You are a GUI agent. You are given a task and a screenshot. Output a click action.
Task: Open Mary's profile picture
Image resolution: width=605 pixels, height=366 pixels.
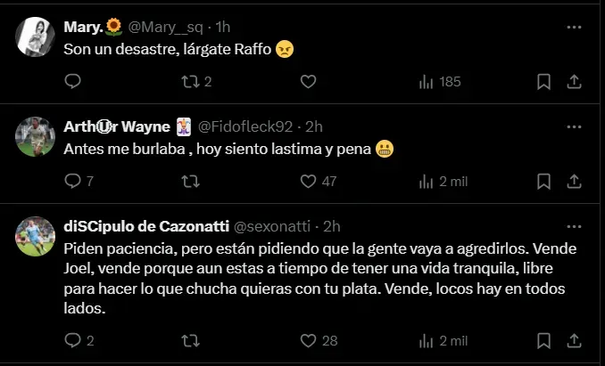point(36,35)
